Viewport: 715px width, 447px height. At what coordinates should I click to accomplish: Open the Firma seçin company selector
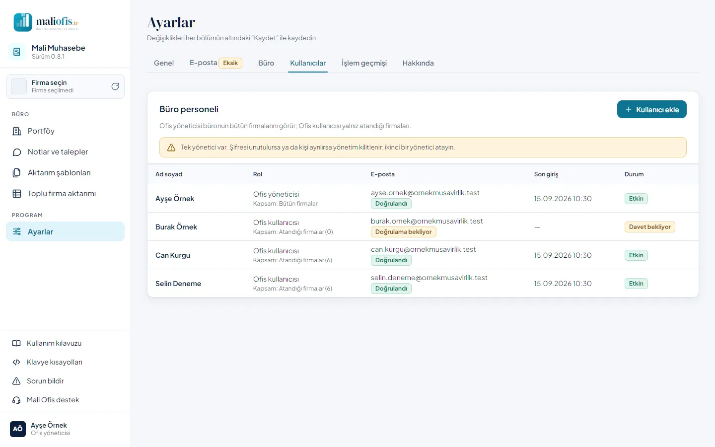(x=65, y=86)
